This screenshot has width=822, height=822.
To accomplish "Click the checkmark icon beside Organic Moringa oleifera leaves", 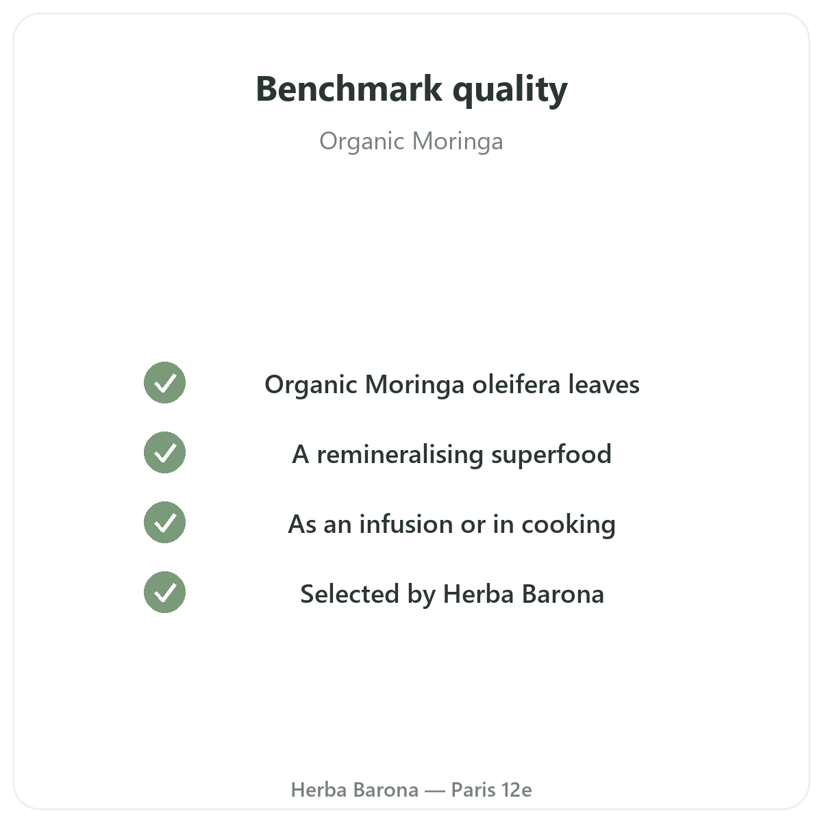I will point(164,383).
